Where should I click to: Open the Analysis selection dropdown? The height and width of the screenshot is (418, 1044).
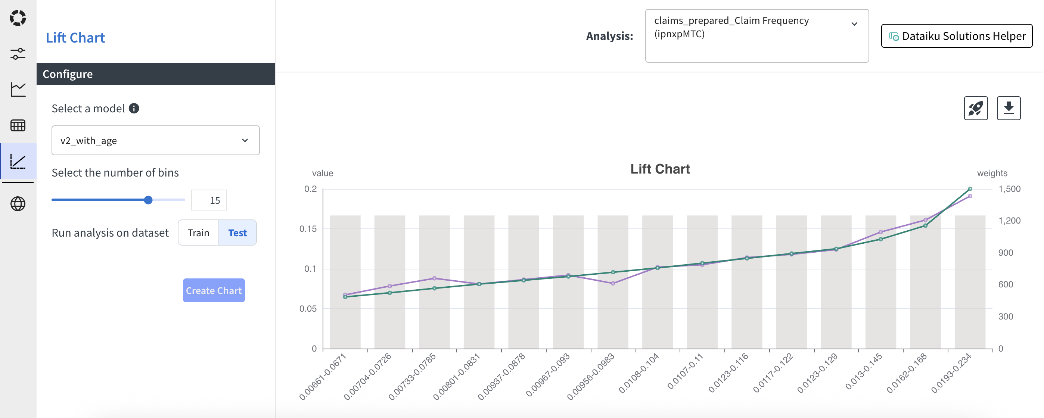[756, 36]
